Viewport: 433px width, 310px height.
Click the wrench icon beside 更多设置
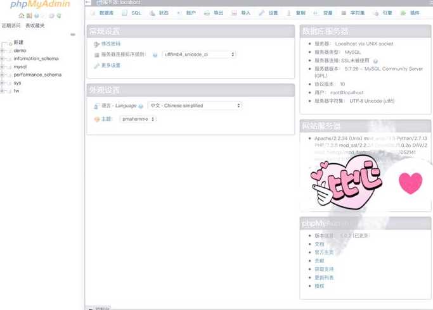pyautogui.click(x=96, y=66)
